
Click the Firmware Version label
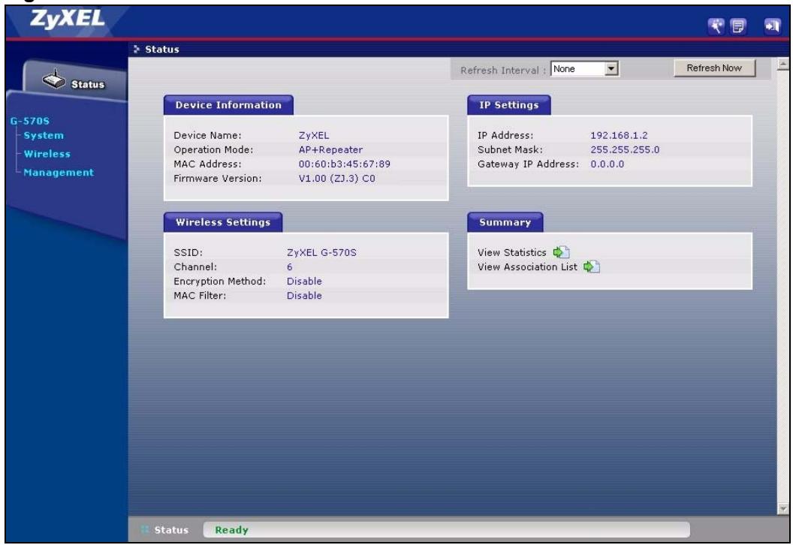pyautogui.click(x=218, y=179)
